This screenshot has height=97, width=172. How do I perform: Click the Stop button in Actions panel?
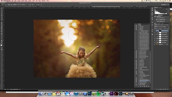(x=139, y=86)
